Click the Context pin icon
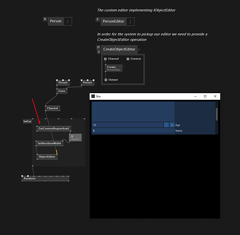Viewport: 240px width, 235px height. click(128, 59)
